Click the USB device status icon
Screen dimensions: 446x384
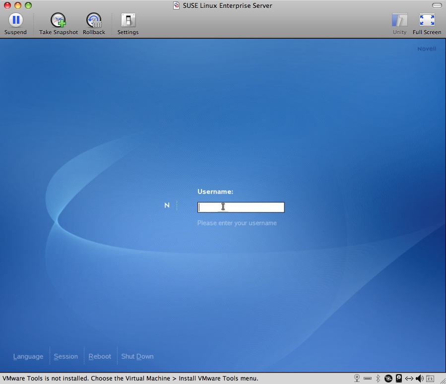tap(368, 379)
